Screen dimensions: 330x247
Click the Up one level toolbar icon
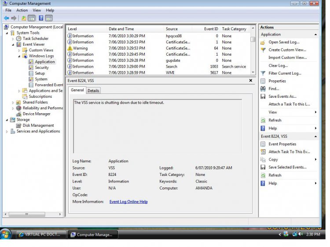[24, 18]
